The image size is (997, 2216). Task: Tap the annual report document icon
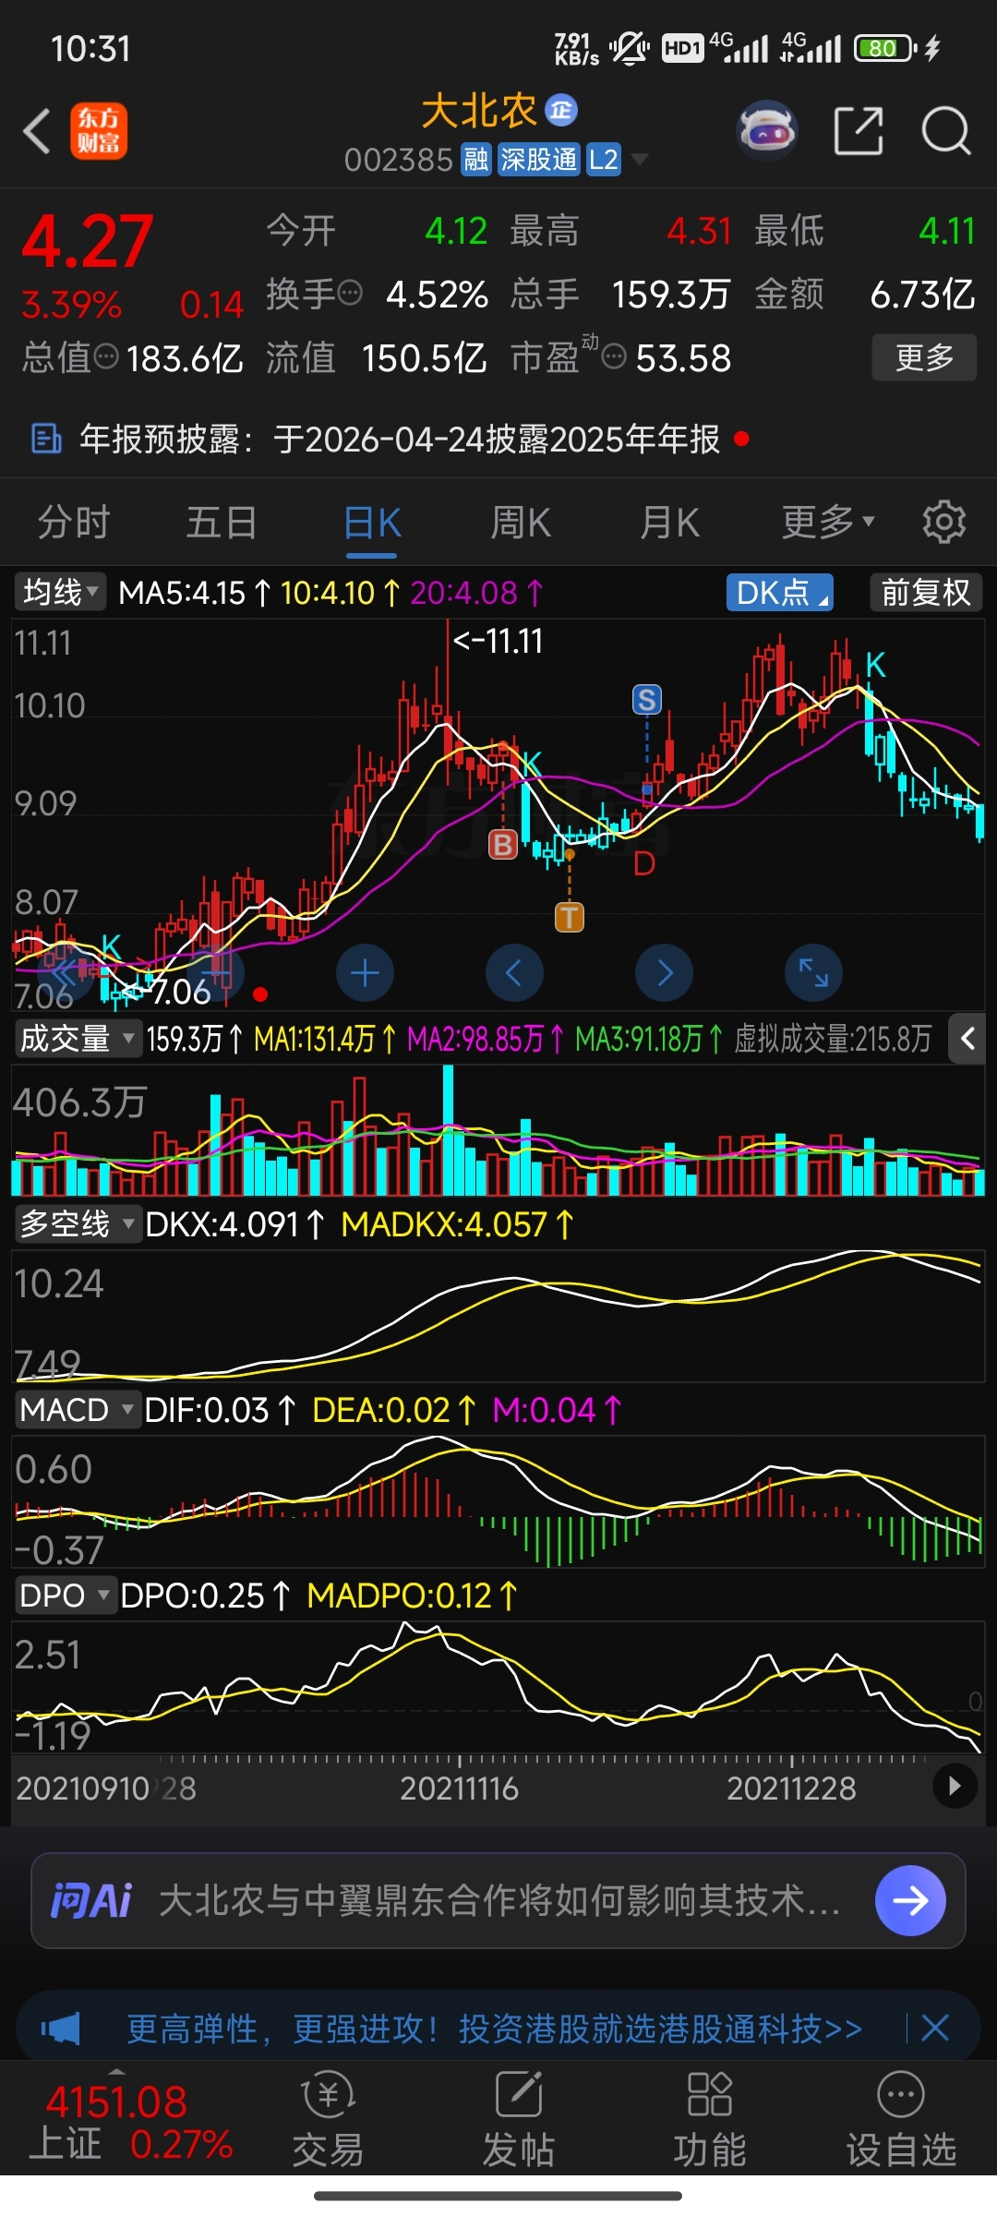46,439
